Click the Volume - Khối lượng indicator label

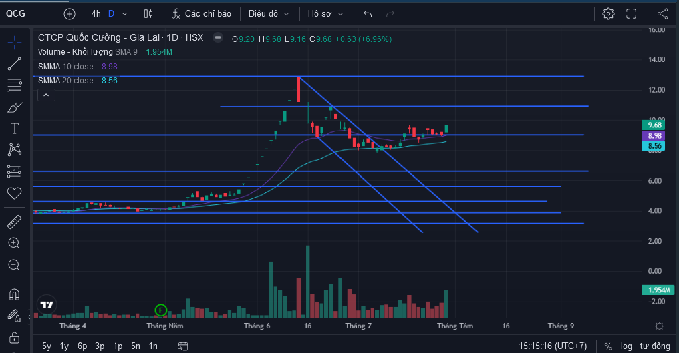(x=75, y=52)
